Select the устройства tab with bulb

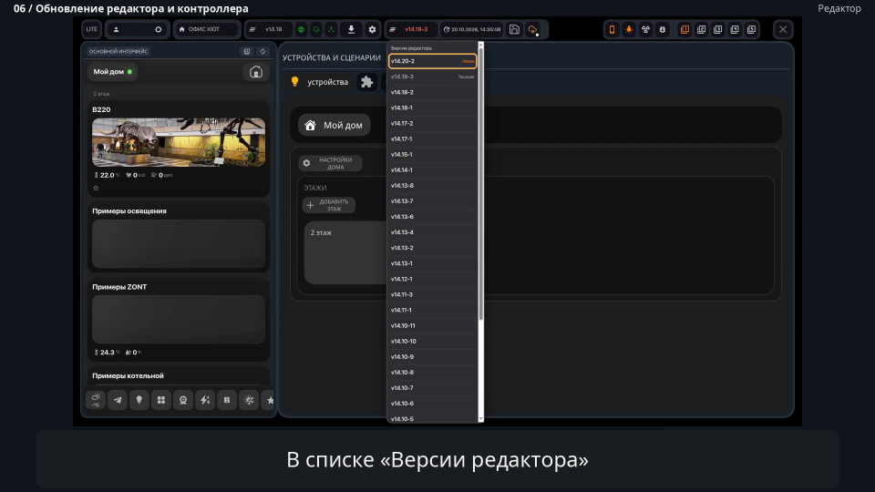[x=320, y=82]
